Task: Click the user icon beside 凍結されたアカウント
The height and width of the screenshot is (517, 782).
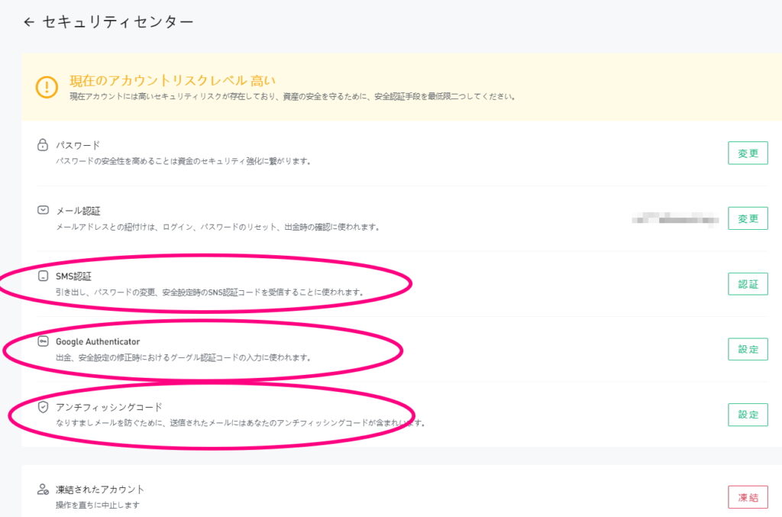Action: click(43, 489)
